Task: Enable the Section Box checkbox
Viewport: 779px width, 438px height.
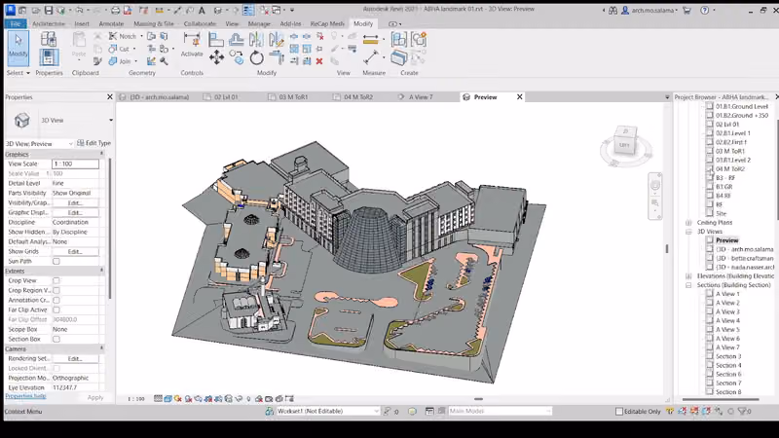Action: (x=56, y=339)
